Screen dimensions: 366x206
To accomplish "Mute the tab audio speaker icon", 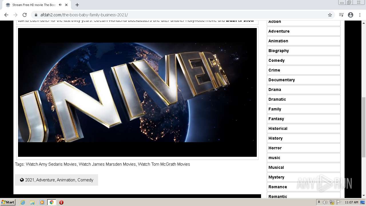I will 60,5.
